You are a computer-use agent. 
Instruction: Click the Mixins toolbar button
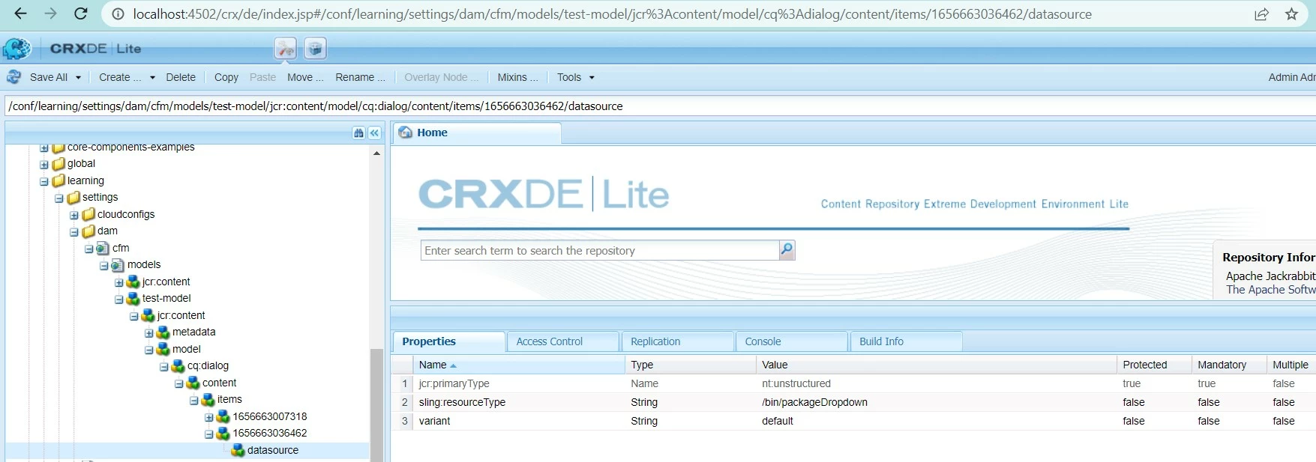pyautogui.click(x=517, y=77)
